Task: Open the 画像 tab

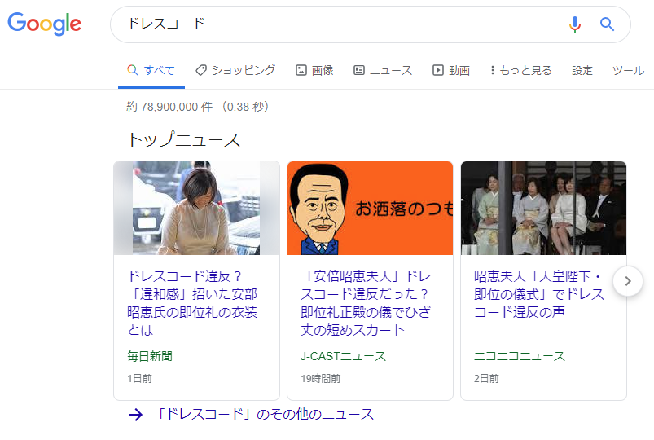Action: [315, 70]
